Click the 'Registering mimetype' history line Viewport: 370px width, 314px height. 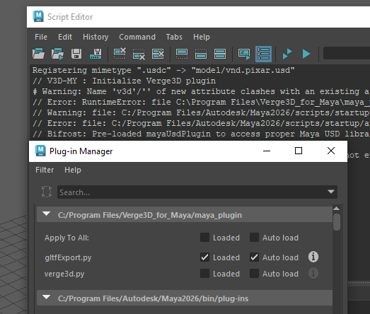(x=163, y=70)
